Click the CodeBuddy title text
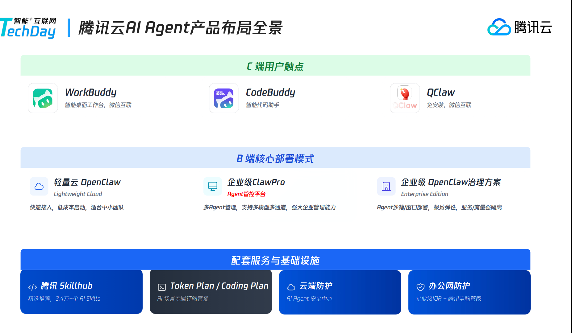 click(x=270, y=92)
